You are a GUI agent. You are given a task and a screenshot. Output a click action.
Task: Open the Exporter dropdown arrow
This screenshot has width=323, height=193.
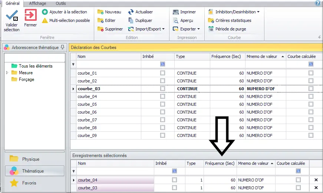click(198, 29)
